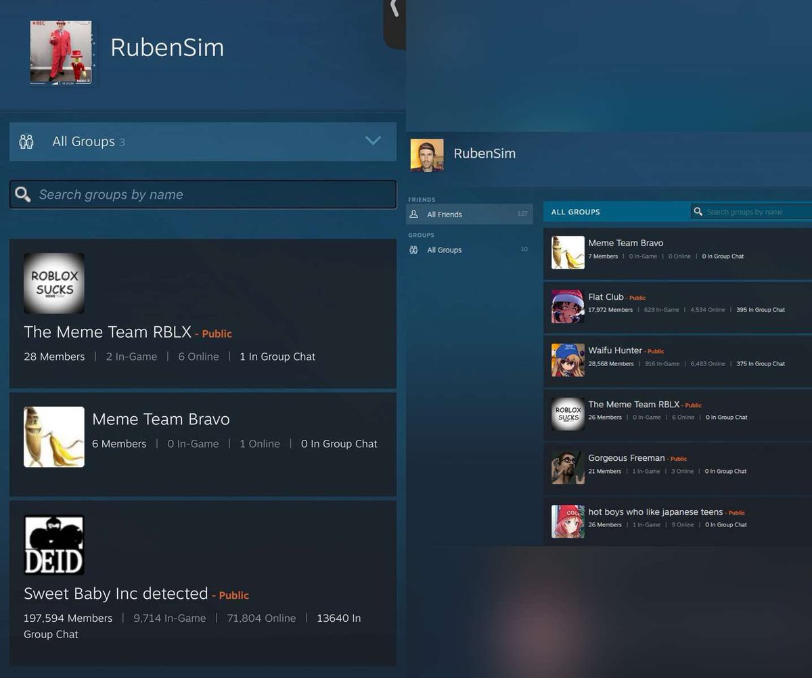Click the magnifier icon in large search field
The height and width of the screenshot is (678, 812).
click(23, 195)
